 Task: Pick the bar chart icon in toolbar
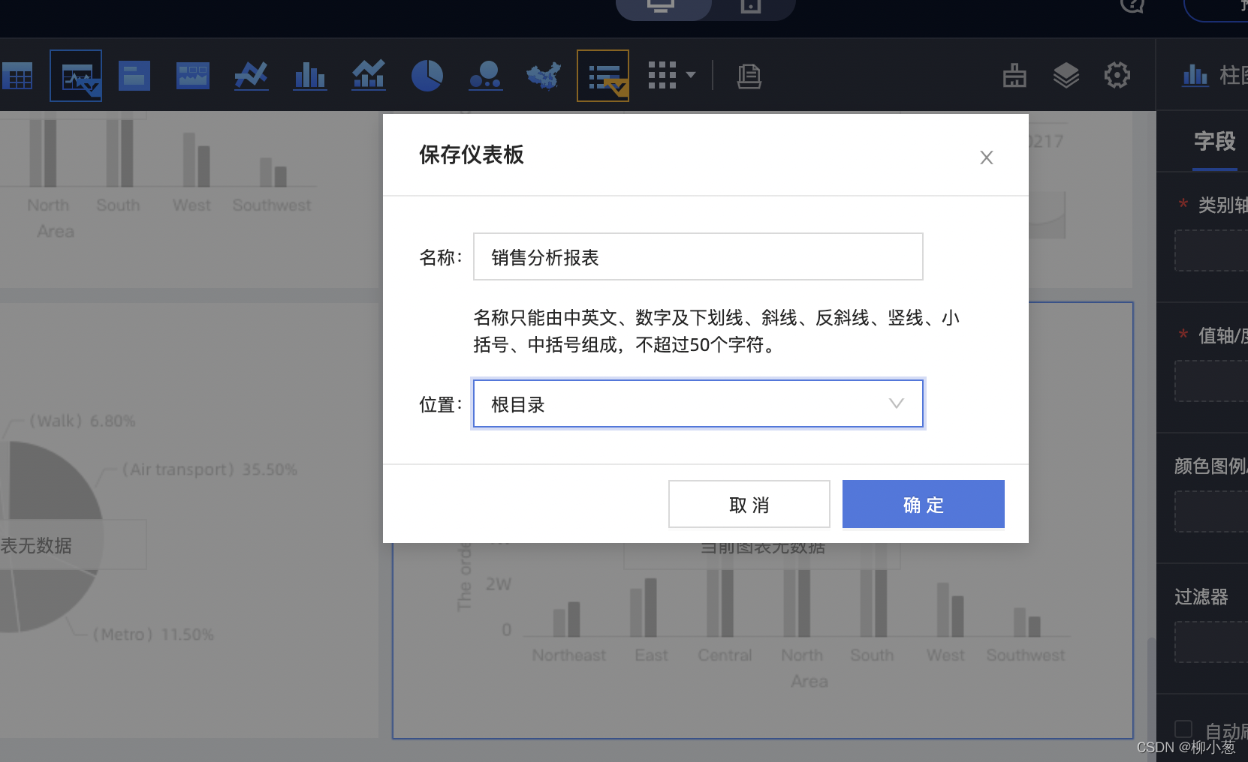[310, 76]
